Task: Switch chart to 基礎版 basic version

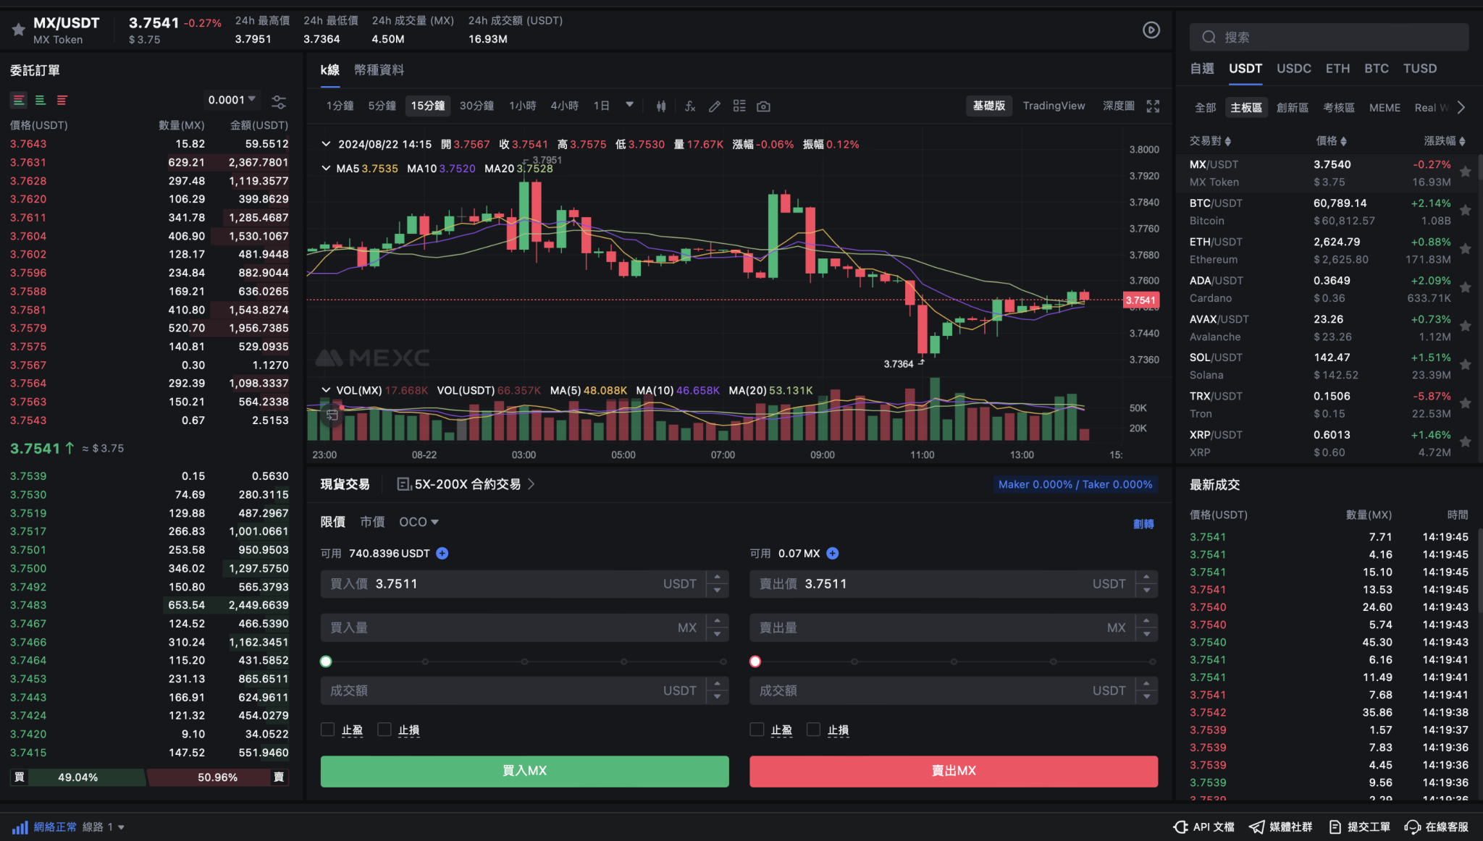Action: tap(988, 106)
